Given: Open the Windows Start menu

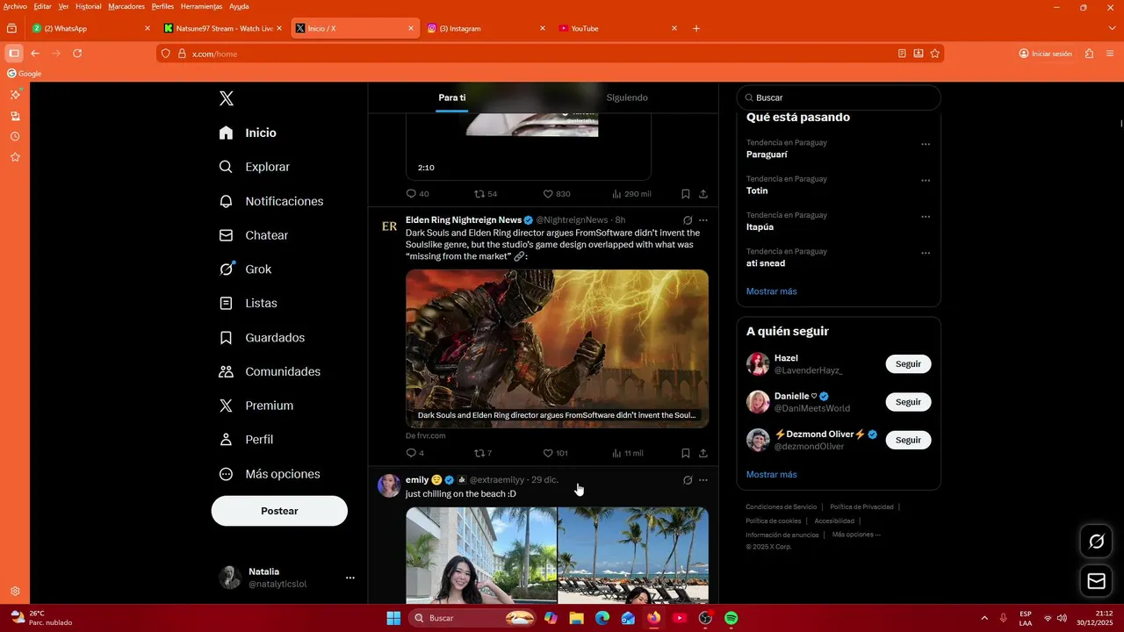Looking at the screenshot, I should tap(393, 618).
